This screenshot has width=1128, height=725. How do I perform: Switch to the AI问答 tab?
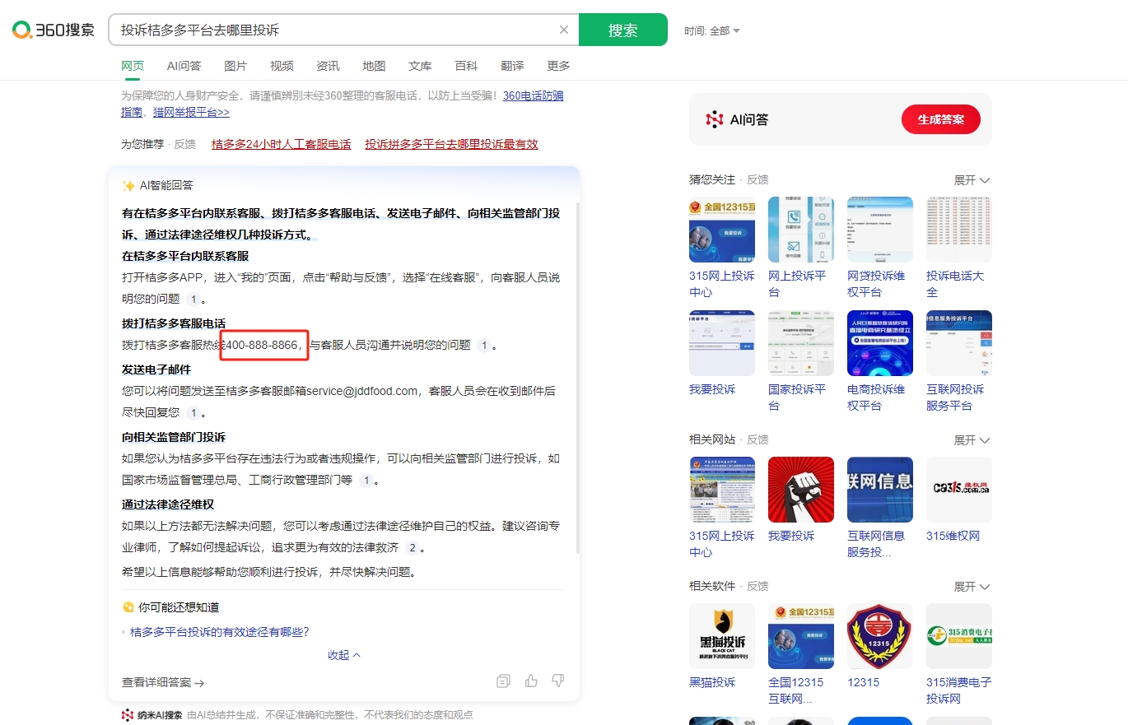point(184,66)
